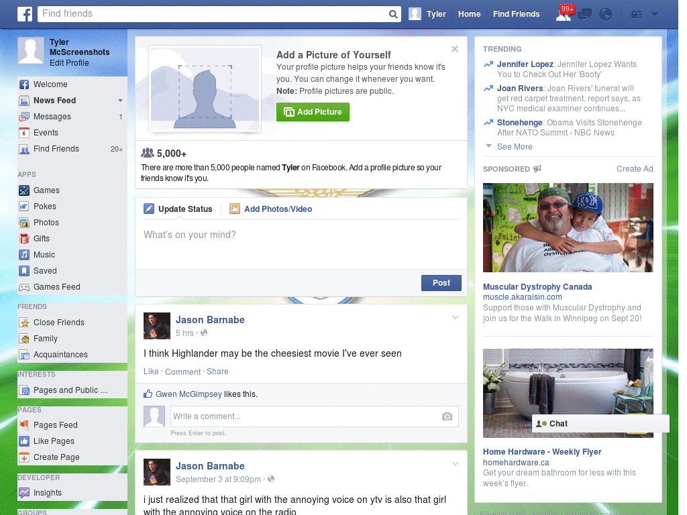Open options arrow on September 3 post
Viewport: 687px width, 515px height.
tap(456, 463)
